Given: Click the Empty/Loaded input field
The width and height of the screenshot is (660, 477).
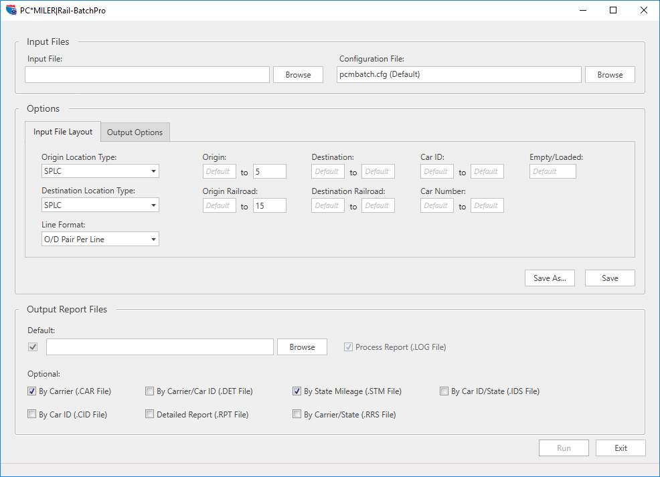Looking at the screenshot, I should pyautogui.click(x=552, y=171).
